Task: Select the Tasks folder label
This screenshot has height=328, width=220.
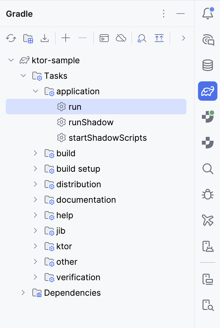Action: tap(56, 76)
